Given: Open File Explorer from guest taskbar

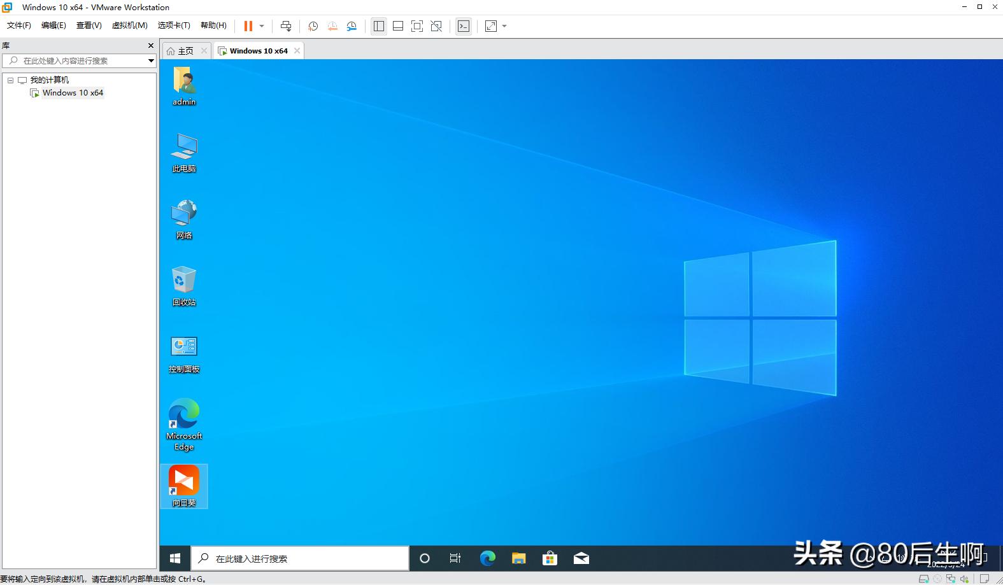Looking at the screenshot, I should click(518, 558).
